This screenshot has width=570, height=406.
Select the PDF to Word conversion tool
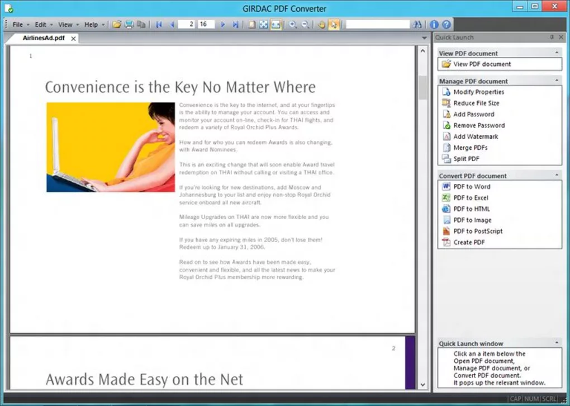pyautogui.click(x=471, y=186)
